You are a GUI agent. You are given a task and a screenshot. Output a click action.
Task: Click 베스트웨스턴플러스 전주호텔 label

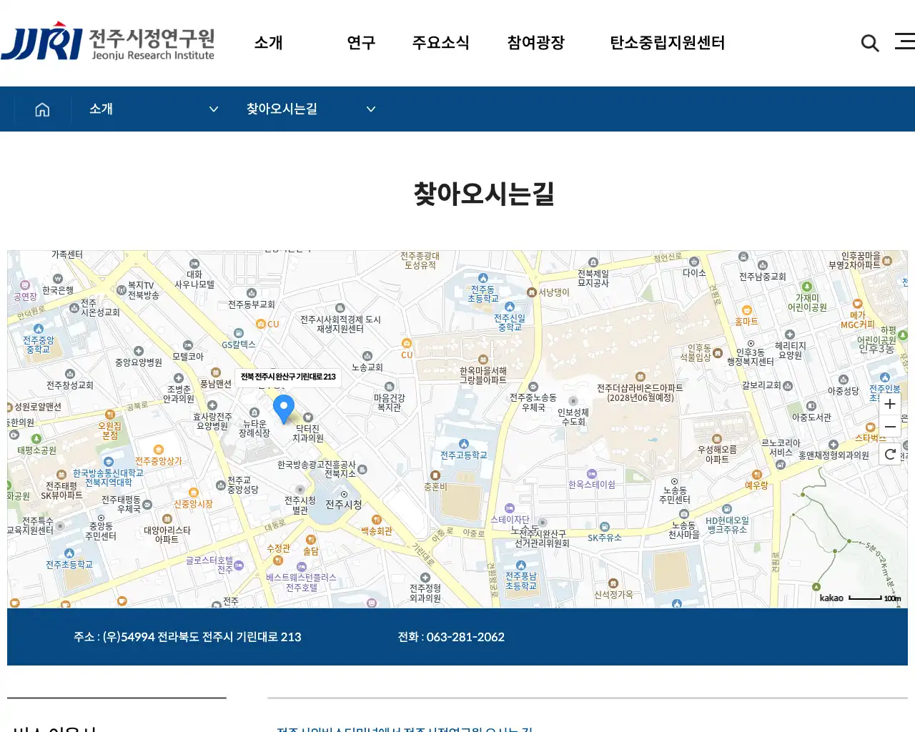tap(301, 583)
